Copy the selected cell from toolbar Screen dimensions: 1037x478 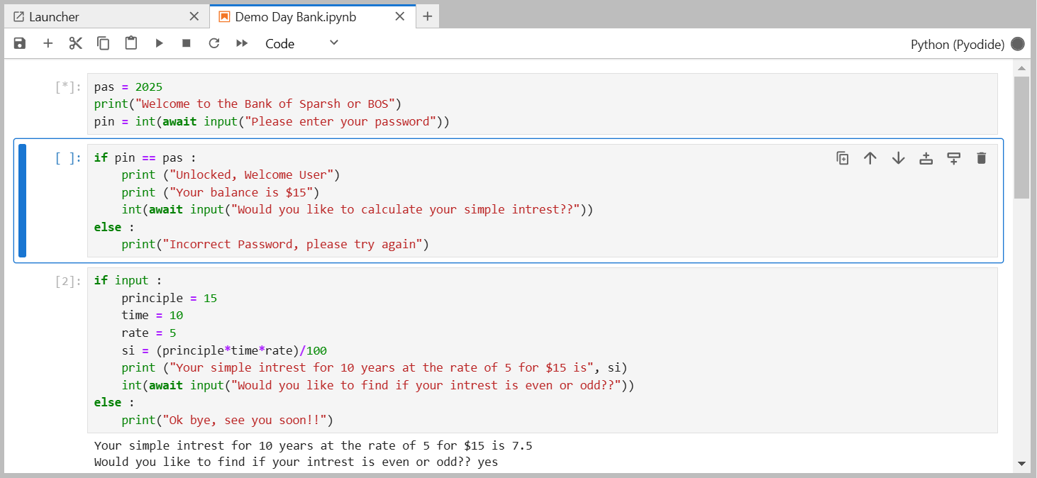[x=103, y=44]
